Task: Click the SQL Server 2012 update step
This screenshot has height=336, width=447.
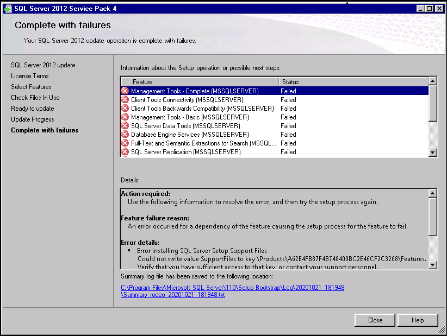Action: (43, 65)
